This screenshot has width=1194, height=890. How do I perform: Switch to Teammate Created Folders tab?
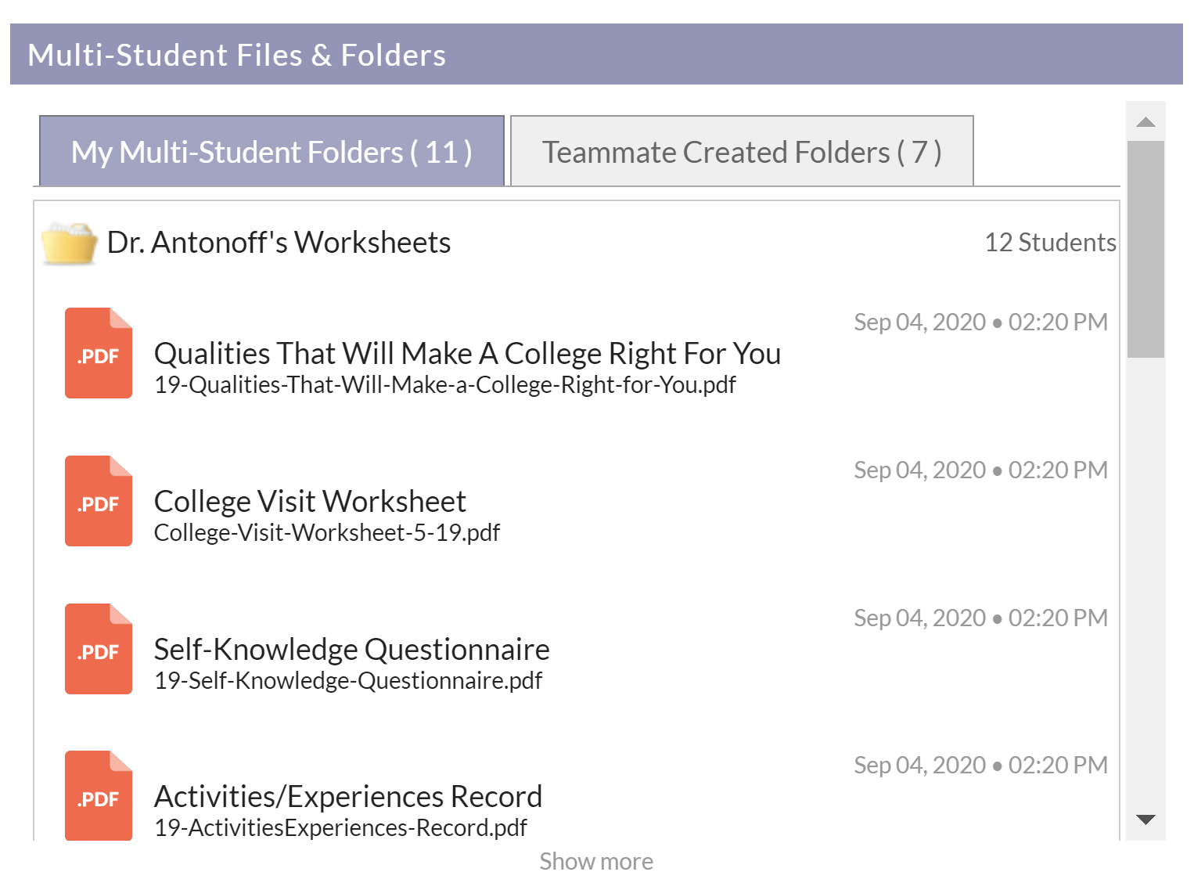tap(742, 151)
